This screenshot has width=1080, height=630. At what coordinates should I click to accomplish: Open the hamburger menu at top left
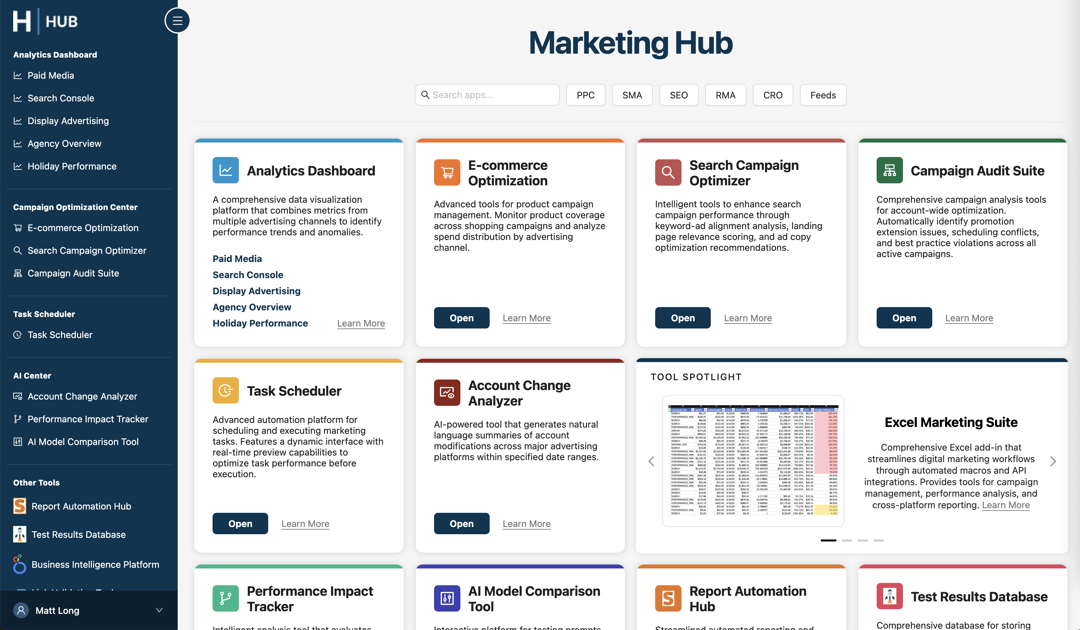(x=177, y=20)
